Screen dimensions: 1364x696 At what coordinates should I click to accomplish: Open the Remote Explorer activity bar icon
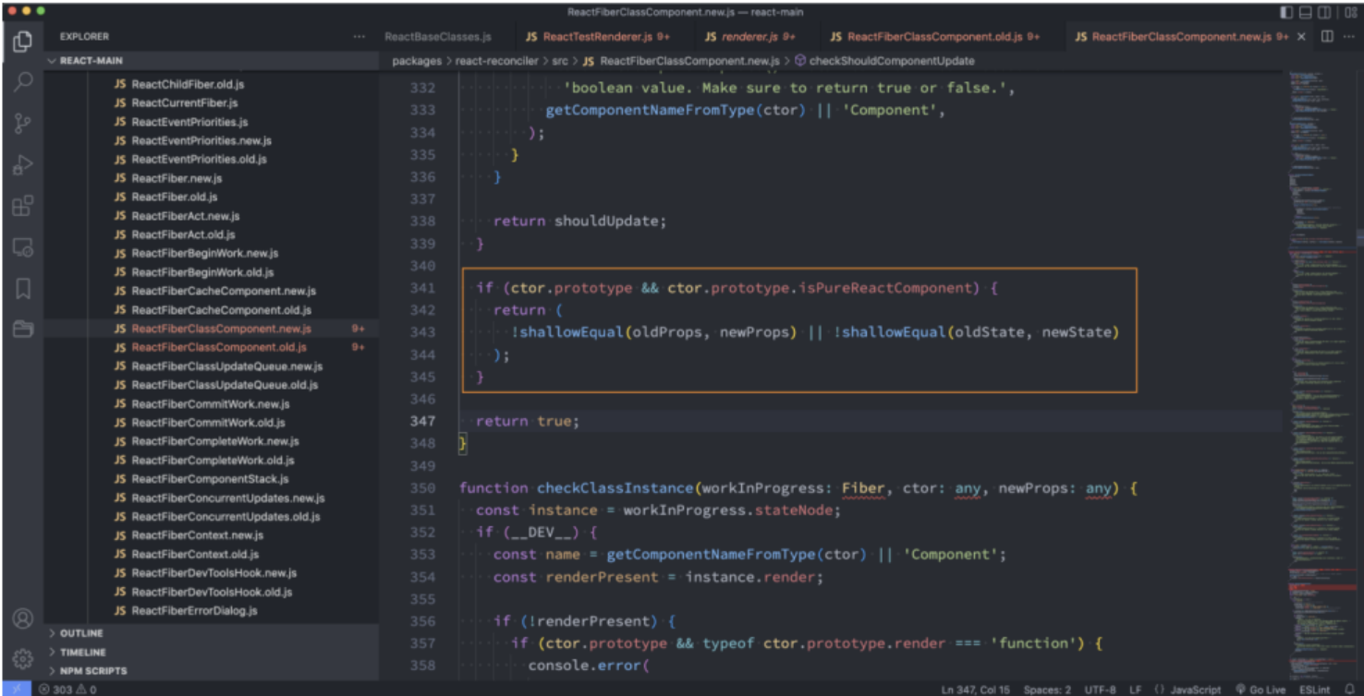[x=23, y=247]
